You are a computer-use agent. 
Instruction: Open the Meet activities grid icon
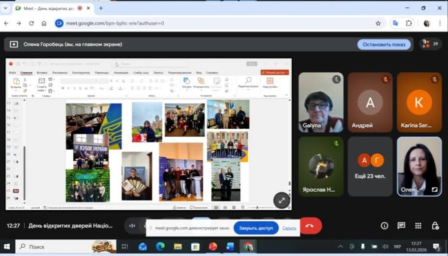tap(418, 226)
